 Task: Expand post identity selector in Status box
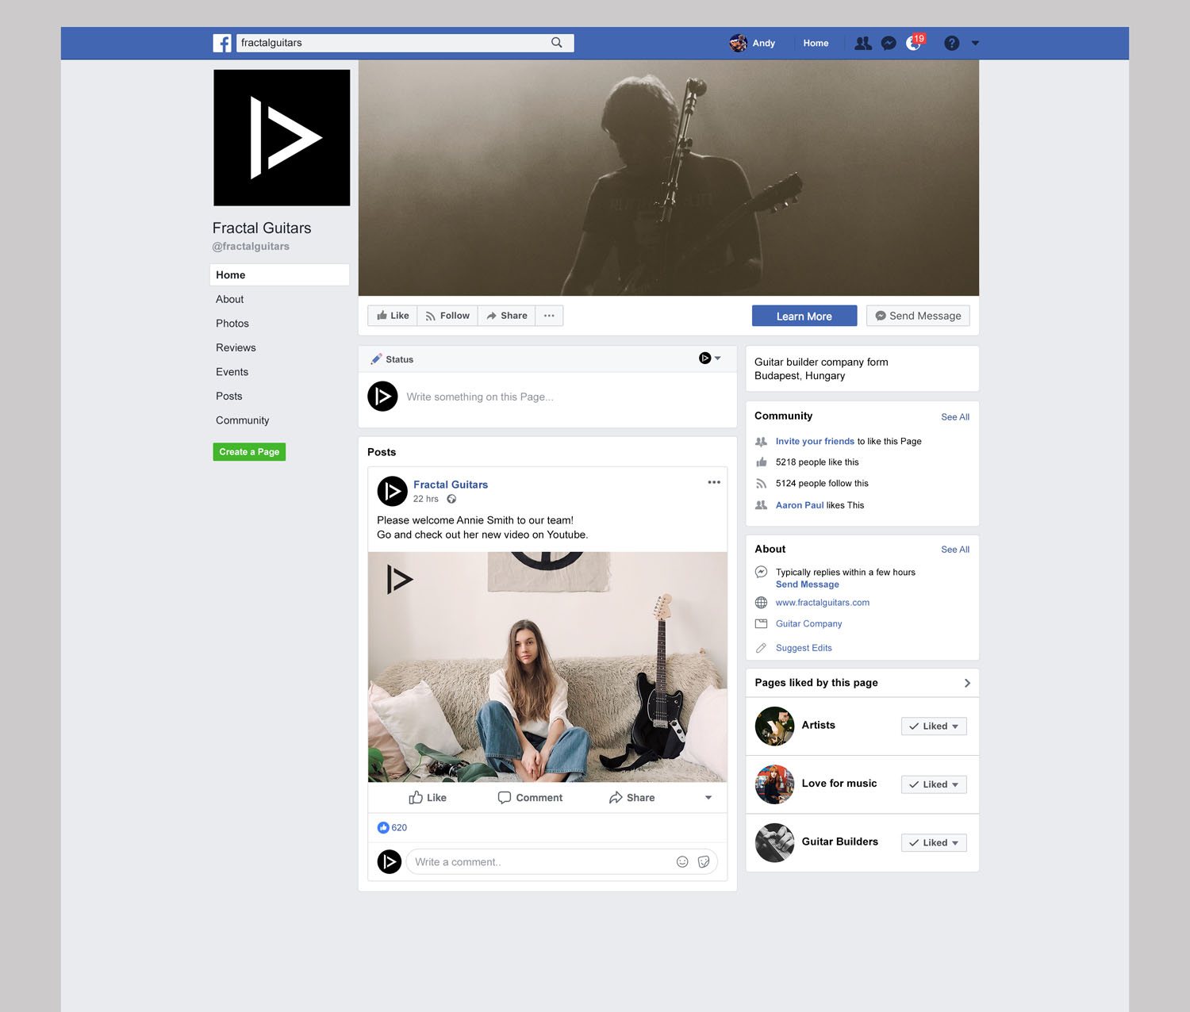point(710,358)
